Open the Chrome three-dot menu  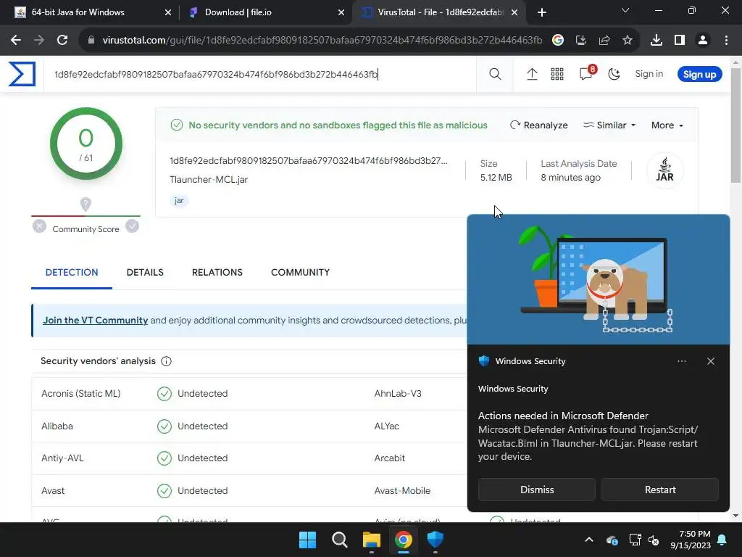[726, 41]
